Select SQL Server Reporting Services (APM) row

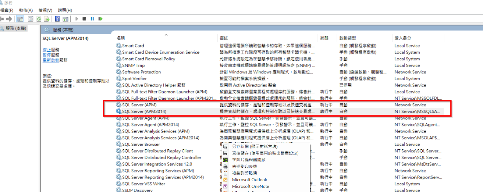[x=280, y=171]
